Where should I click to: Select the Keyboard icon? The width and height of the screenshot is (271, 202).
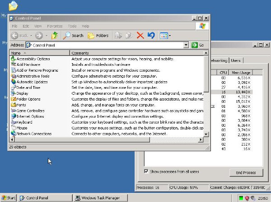coord(13,122)
